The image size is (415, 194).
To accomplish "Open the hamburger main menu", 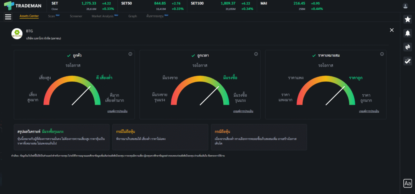I will point(8,17).
